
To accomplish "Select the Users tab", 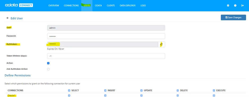I will 87,6.
